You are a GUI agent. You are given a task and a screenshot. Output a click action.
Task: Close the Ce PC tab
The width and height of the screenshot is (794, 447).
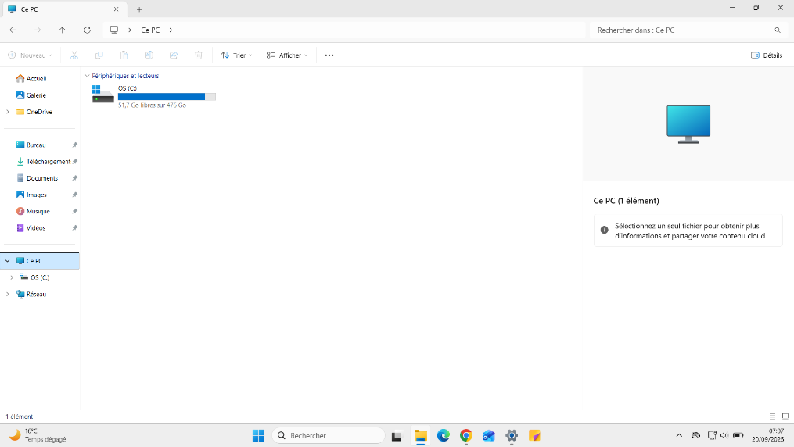click(116, 9)
